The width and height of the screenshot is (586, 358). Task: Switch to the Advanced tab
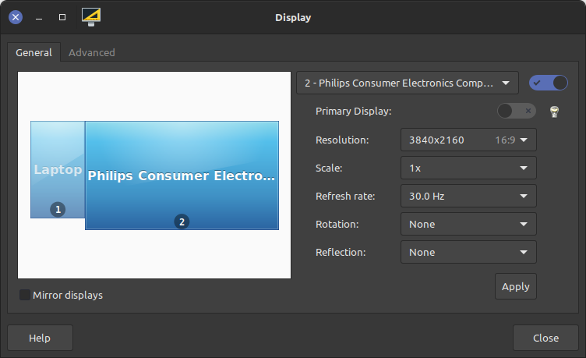pos(92,53)
